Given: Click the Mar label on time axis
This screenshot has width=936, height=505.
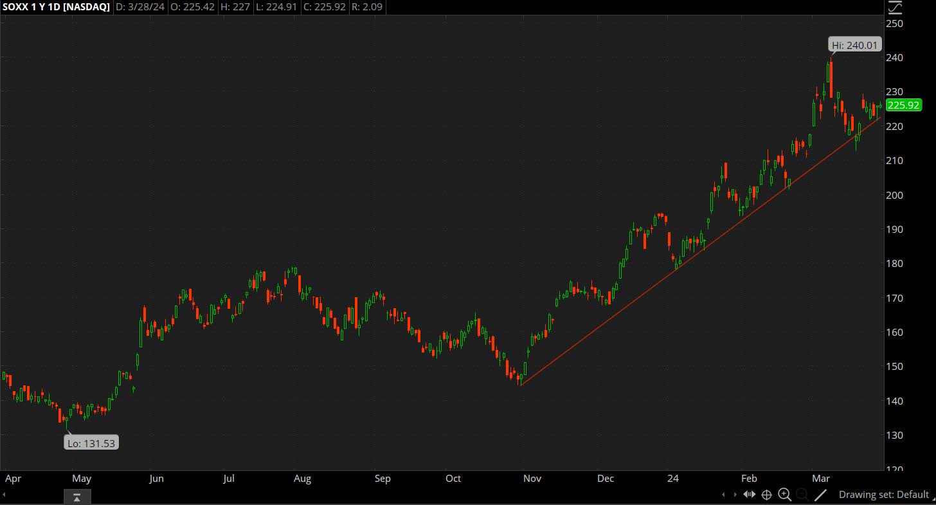Looking at the screenshot, I should click(821, 479).
